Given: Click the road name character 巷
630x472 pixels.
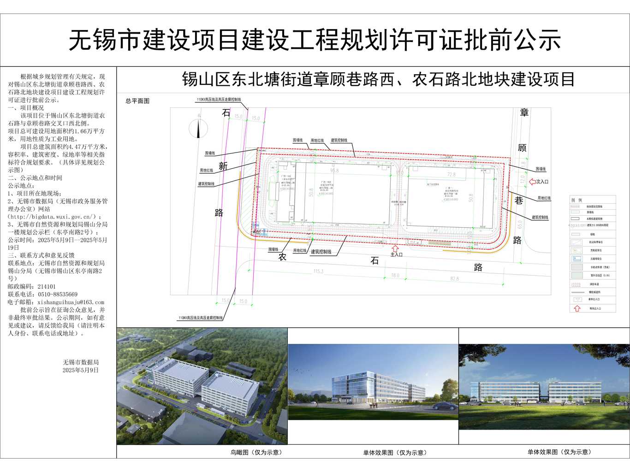Looking at the screenshot, I should (x=519, y=200).
